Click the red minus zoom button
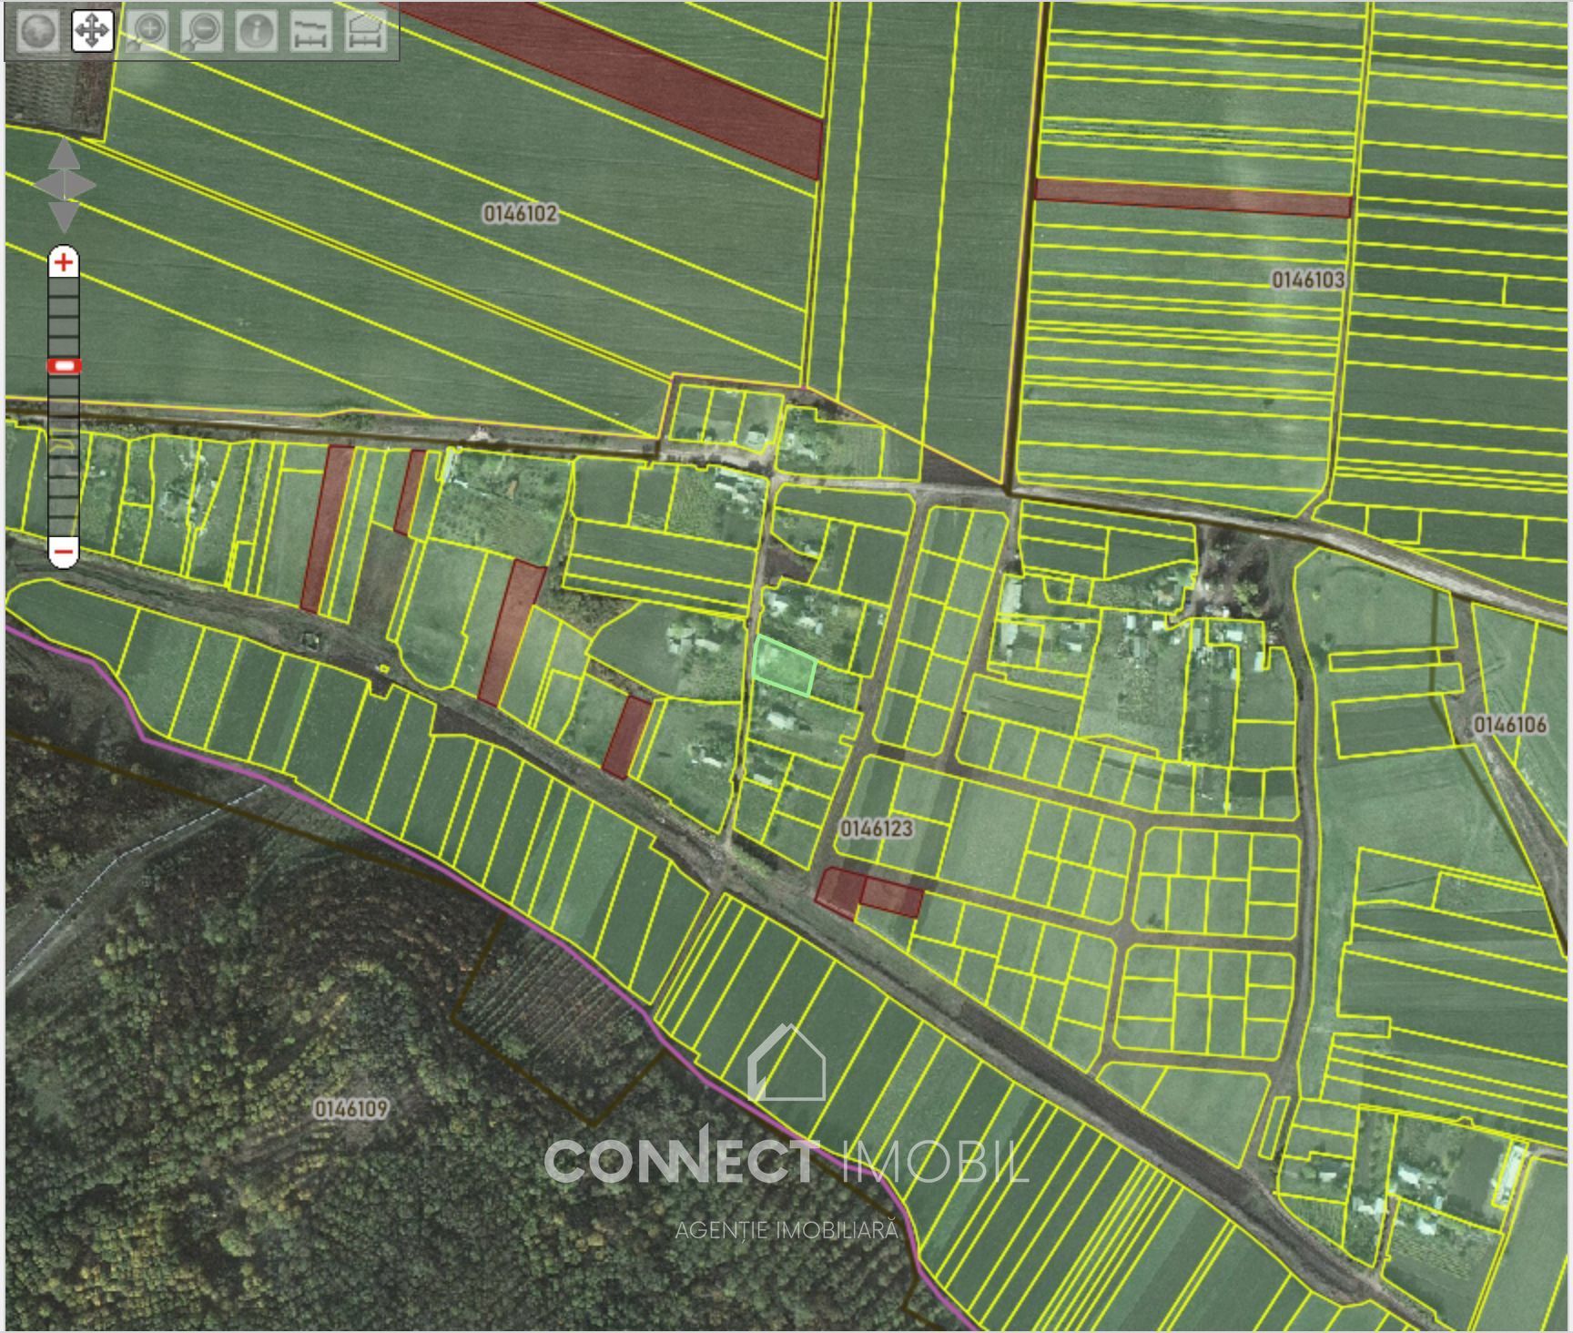The height and width of the screenshot is (1333, 1573). (64, 552)
